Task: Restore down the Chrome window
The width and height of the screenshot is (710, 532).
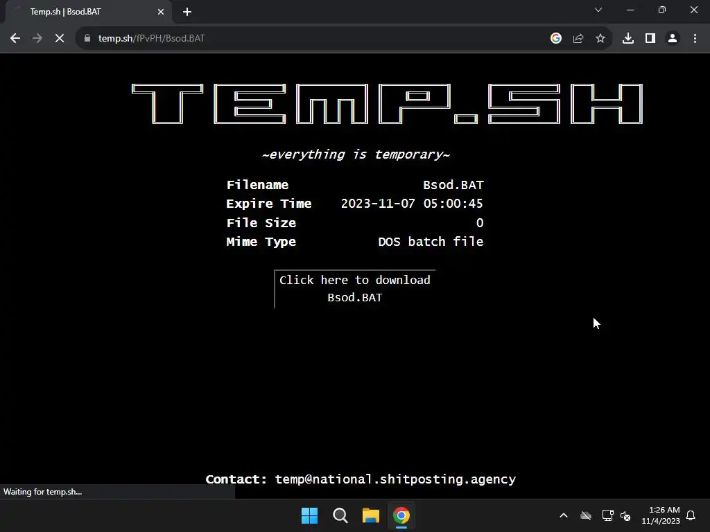Action: coord(662,10)
